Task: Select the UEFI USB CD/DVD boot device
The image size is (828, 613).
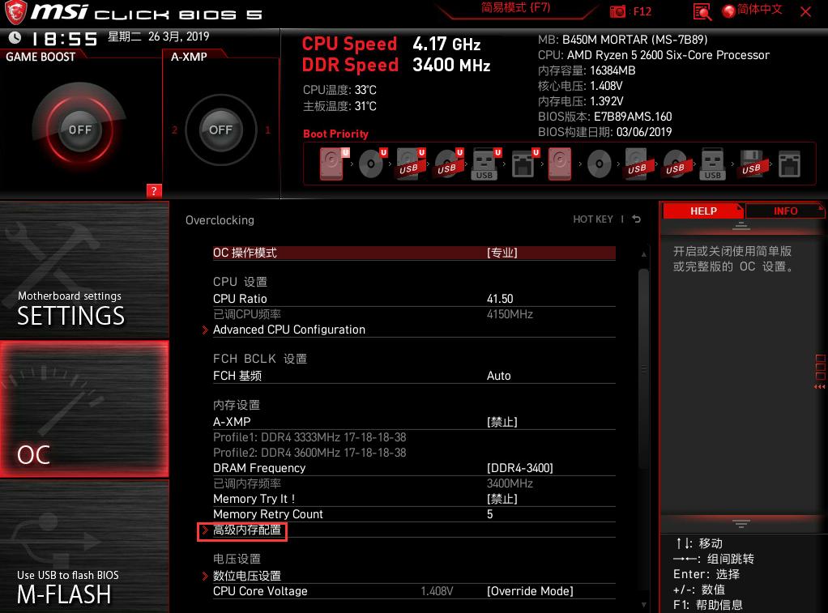Action: [448, 164]
